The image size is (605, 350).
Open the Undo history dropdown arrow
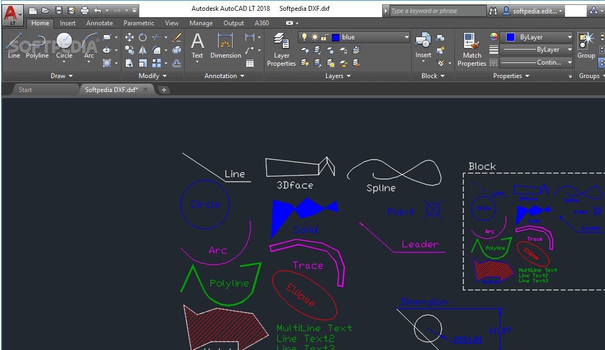(x=107, y=10)
